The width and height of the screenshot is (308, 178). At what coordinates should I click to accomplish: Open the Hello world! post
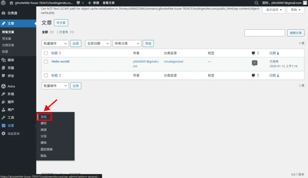point(61,61)
